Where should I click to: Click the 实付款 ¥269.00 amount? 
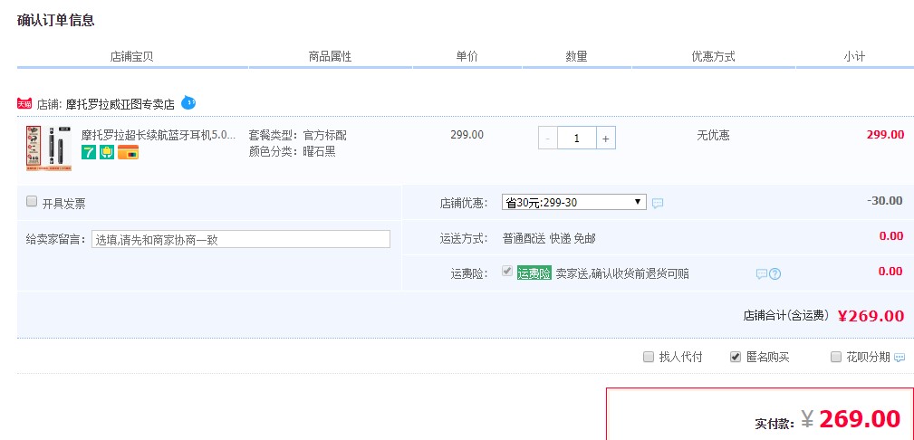coord(828,419)
